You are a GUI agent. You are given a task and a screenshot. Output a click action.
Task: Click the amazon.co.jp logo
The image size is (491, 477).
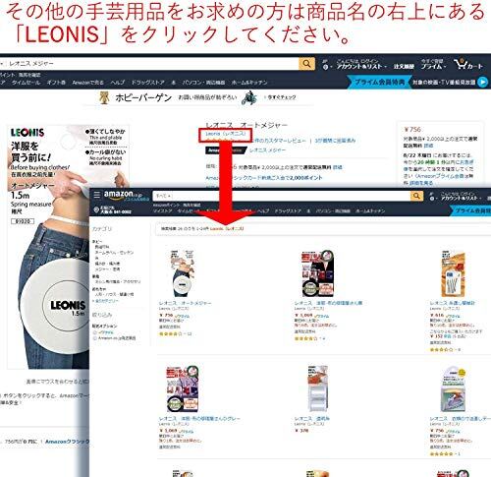pyautogui.click(x=124, y=196)
